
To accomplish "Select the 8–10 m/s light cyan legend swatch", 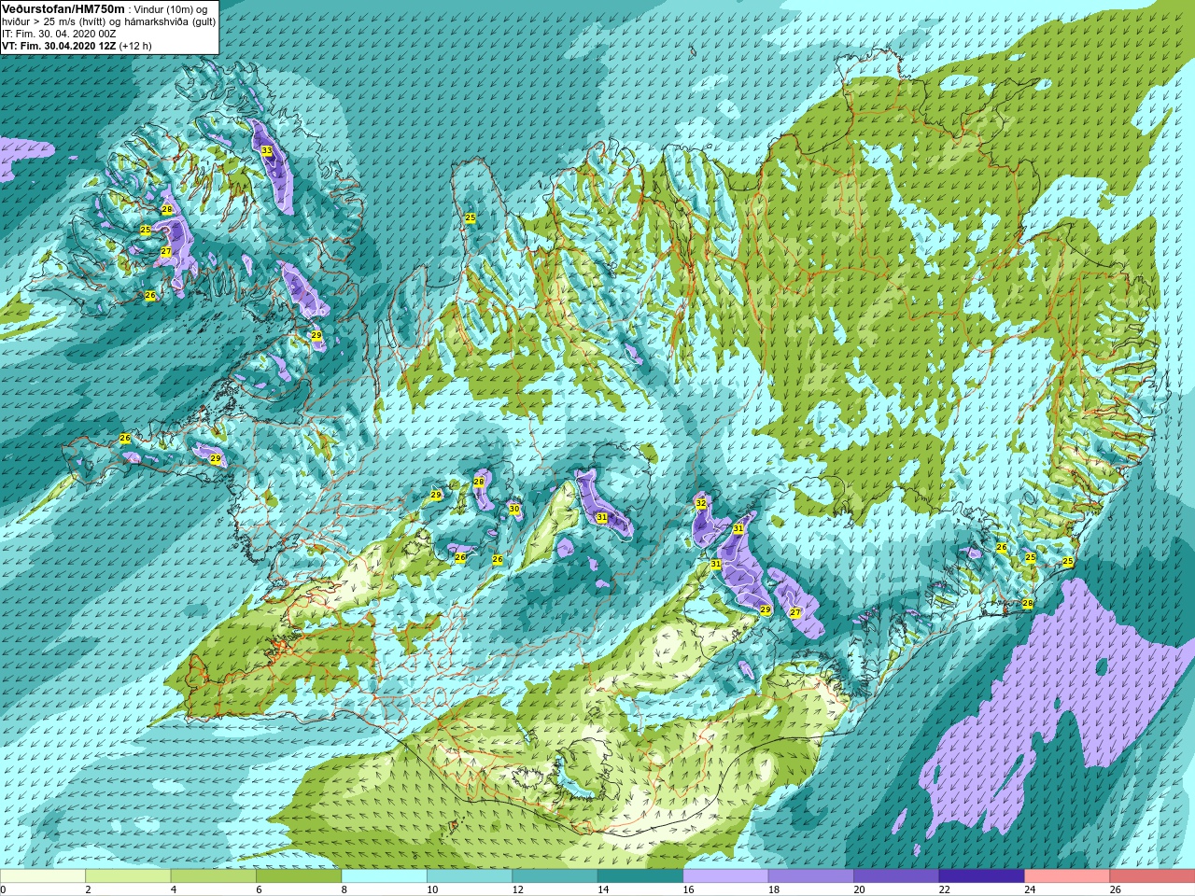I will coord(384,876).
